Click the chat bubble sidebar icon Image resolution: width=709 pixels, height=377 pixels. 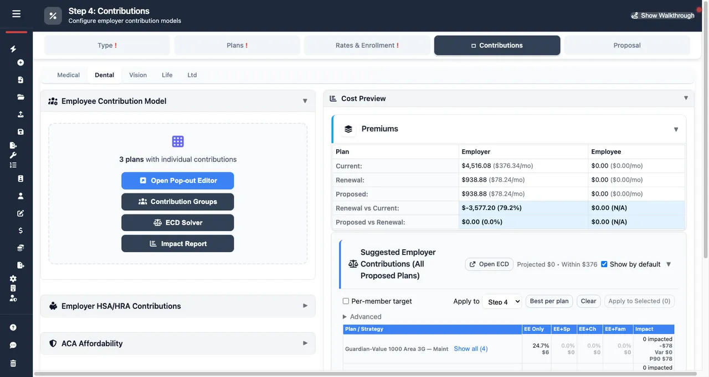(x=13, y=345)
